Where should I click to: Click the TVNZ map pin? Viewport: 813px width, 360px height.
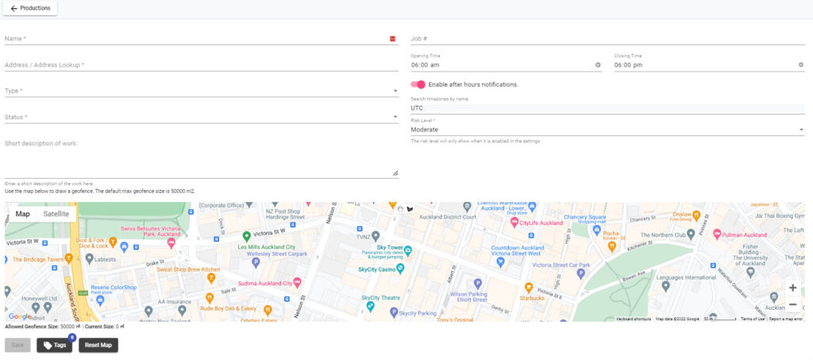[x=376, y=236]
